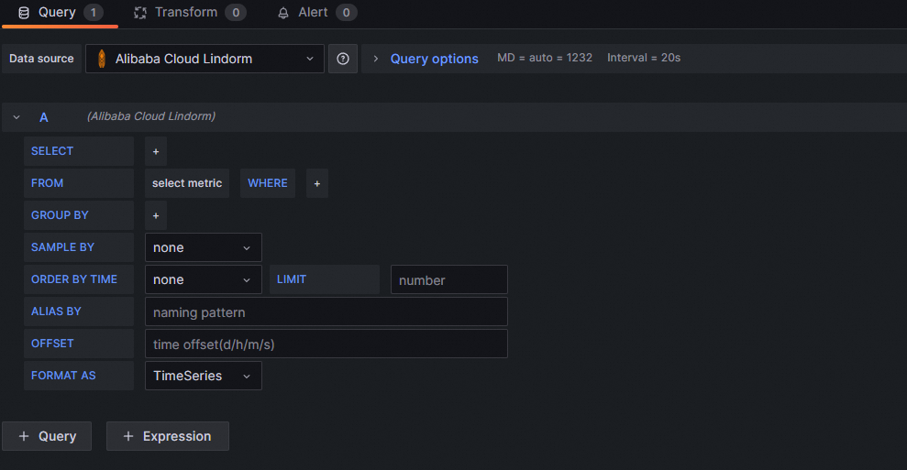Collapse query A row chevron
The height and width of the screenshot is (470, 907).
point(17,117)
